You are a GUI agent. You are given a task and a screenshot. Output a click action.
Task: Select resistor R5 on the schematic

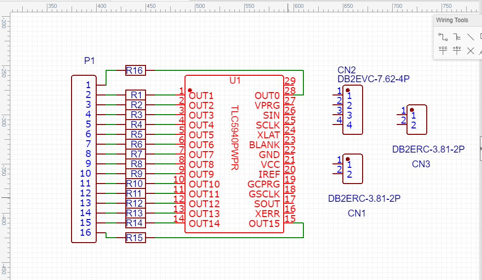point(136,134)
